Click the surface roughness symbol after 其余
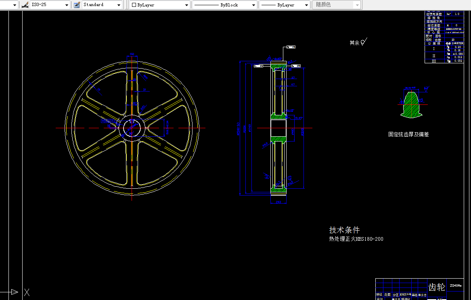 (x=364, y=42)
